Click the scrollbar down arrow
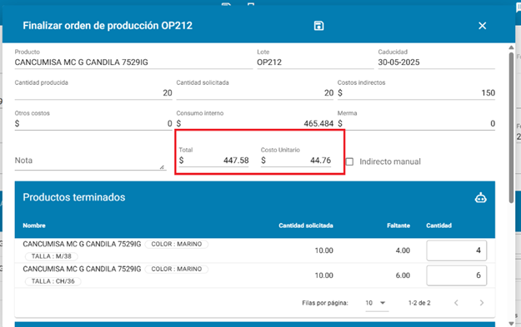 pyautogui.click(x=511, y=324)
